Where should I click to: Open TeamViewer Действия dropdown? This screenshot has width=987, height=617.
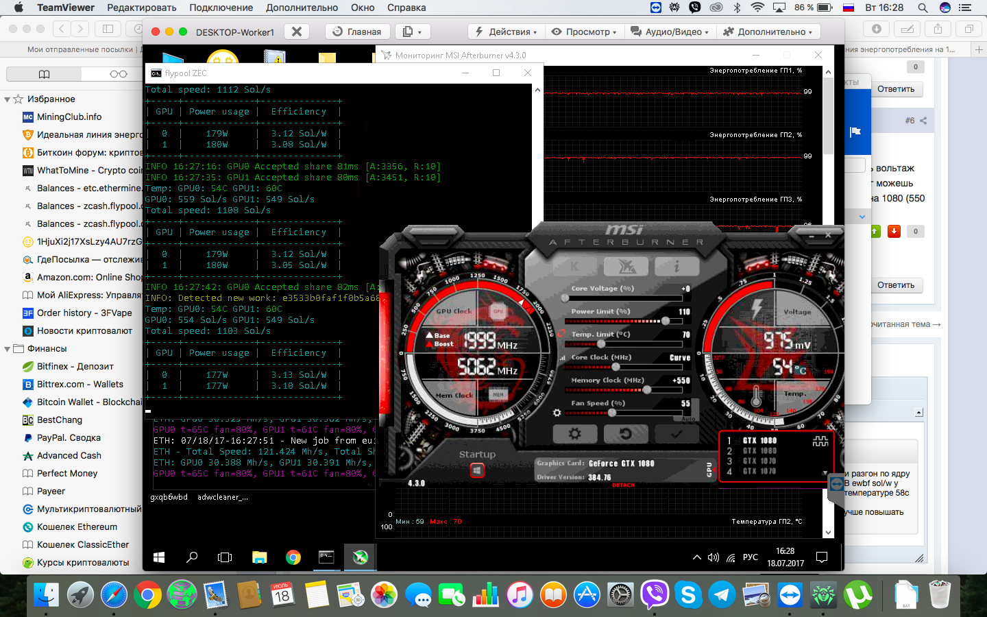click(505, 32)
